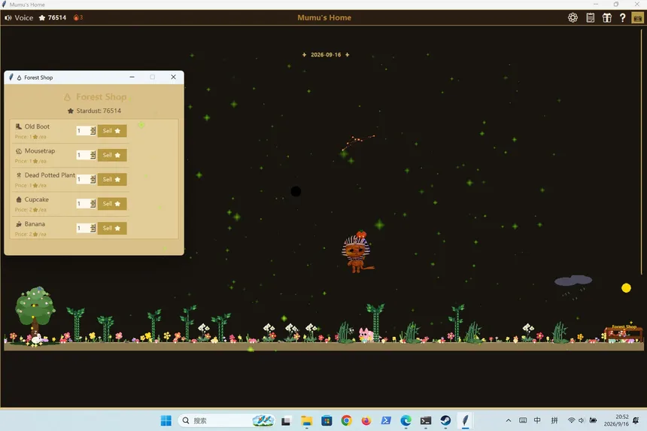Open the Windows Start menu
This screenshot has width=647, height=431.
166,420
